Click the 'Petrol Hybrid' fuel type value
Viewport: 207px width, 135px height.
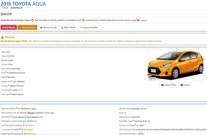(x=17, y=94)
